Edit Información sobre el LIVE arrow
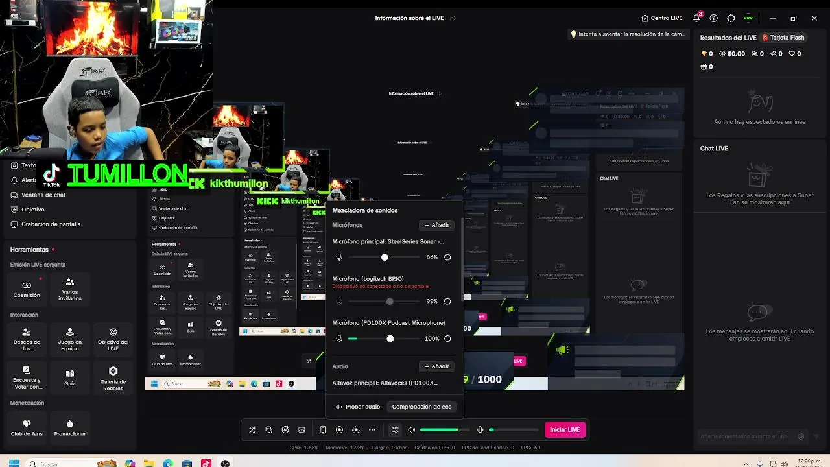830x467 pixels. pyautogui.click(x=453, y=18)
